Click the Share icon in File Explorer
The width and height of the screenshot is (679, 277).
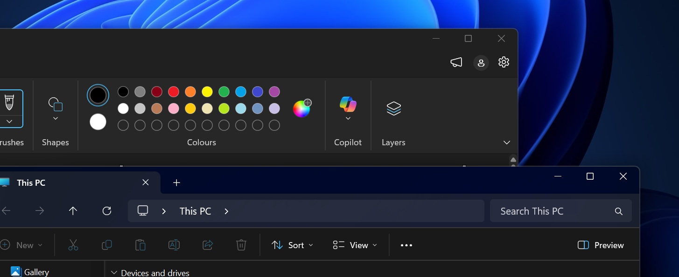(x=208, y=245)
